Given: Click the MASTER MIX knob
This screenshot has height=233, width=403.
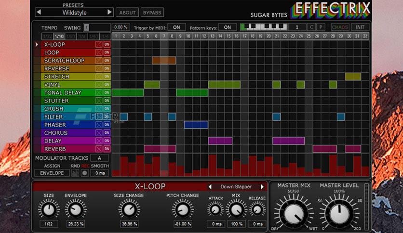Looking at the screenshot, I should pos(294,214).
